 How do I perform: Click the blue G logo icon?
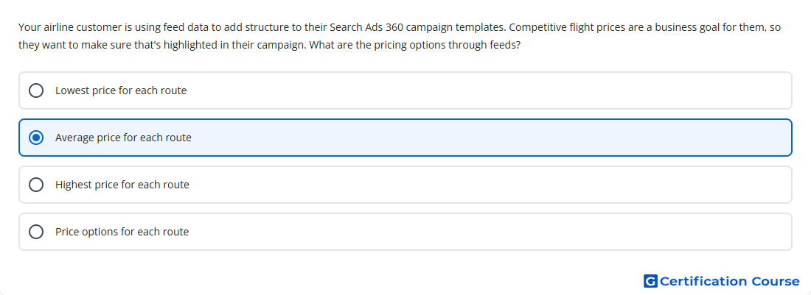point(650,281)
